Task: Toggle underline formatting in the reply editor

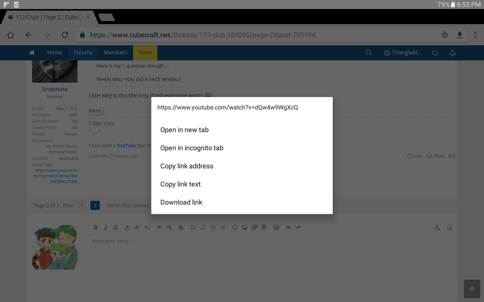Action: [115, 227]
